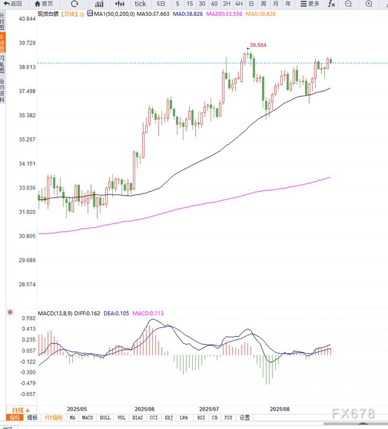The height and width of the screenshot is (429, 388).
Task: Expand the 日线 period selector at bottom-left
Action: (20, 409)
